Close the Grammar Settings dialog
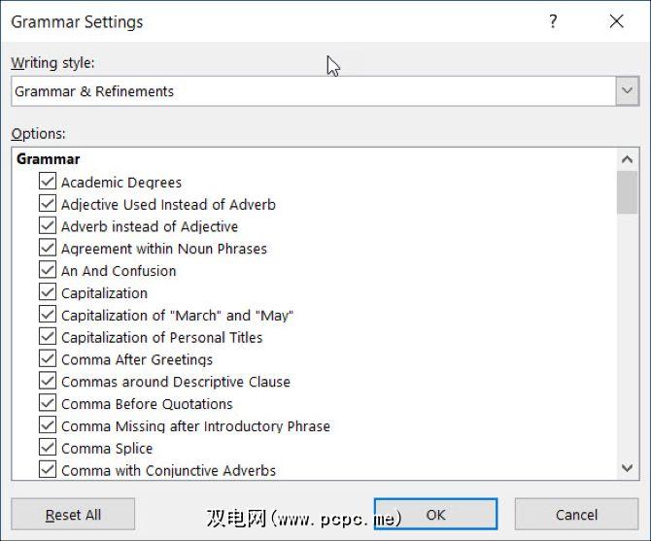 pyautogui.click(x=616, y=21)
